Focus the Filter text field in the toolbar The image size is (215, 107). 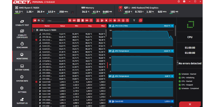pyautogui.click(x=56, y=21)
